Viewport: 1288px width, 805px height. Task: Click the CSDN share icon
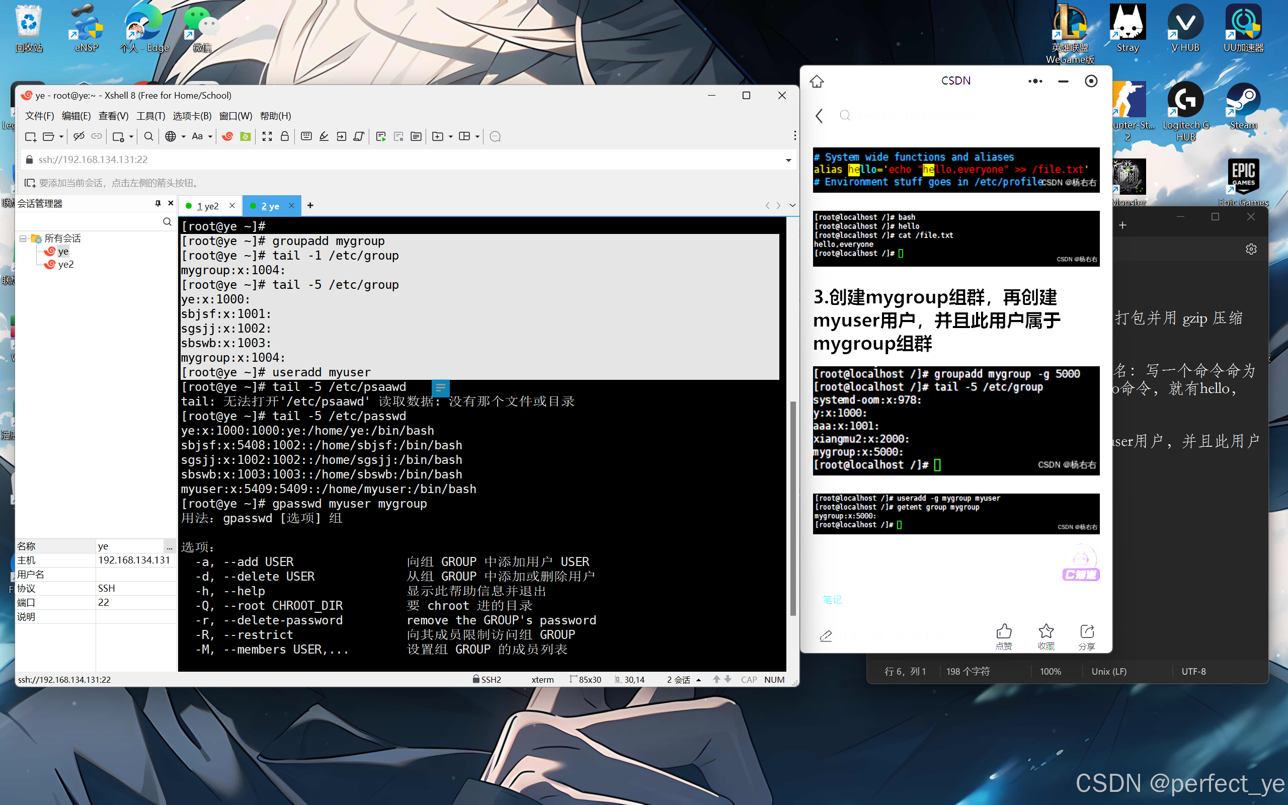(x=1087, y=631)
